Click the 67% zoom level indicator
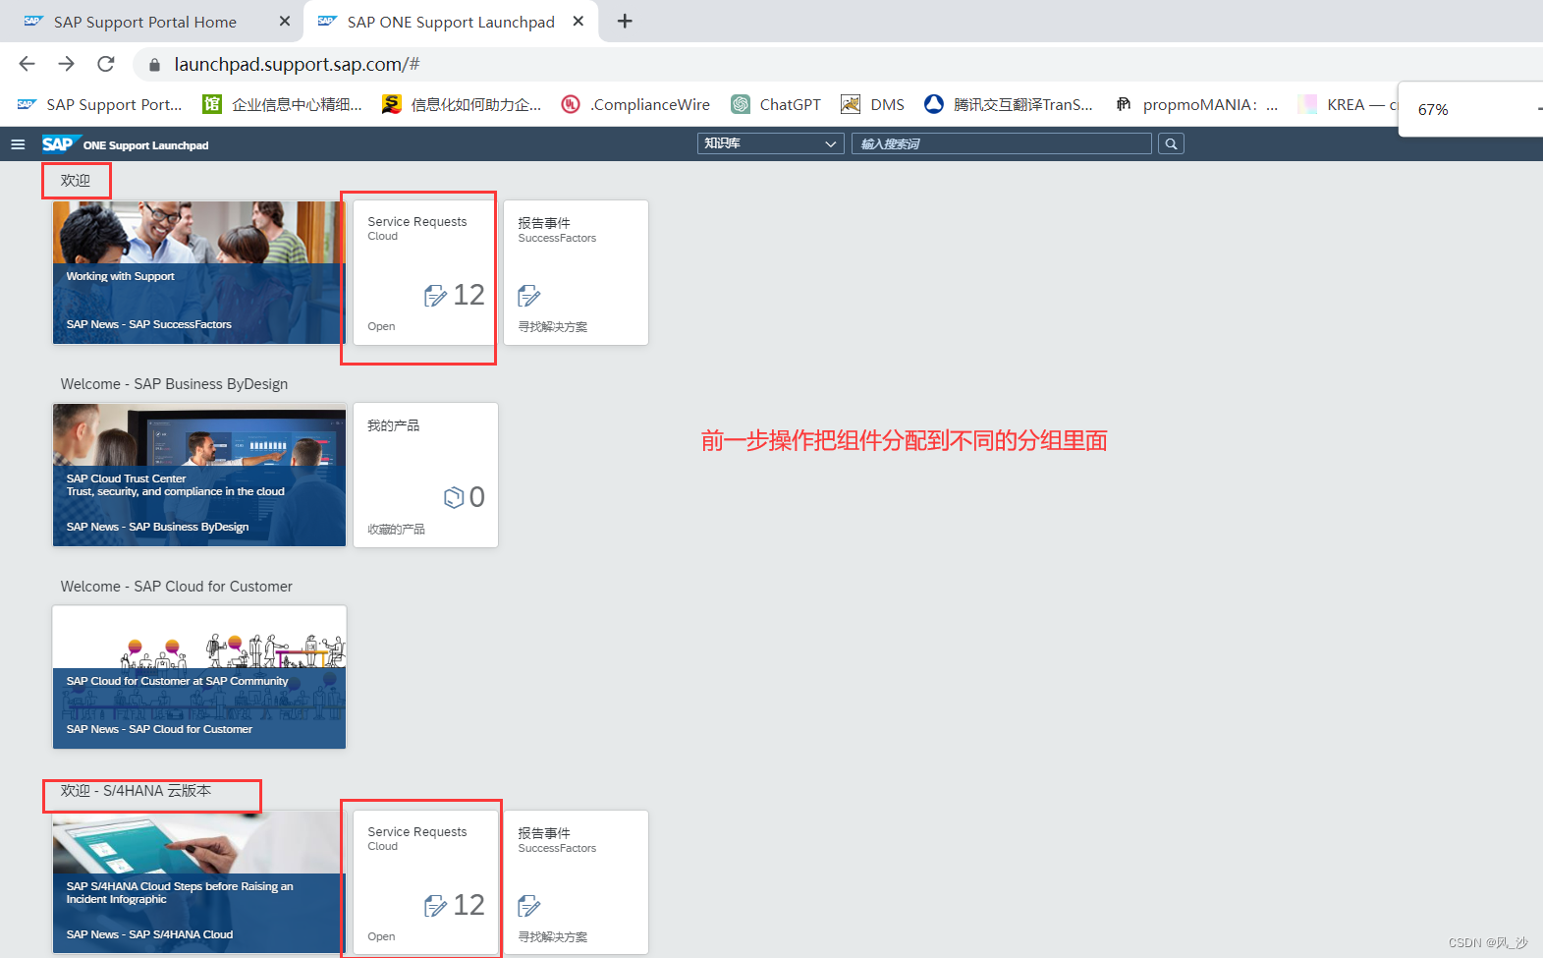The width and height of the screenshot is (1543, 958). pos(1433,109)
